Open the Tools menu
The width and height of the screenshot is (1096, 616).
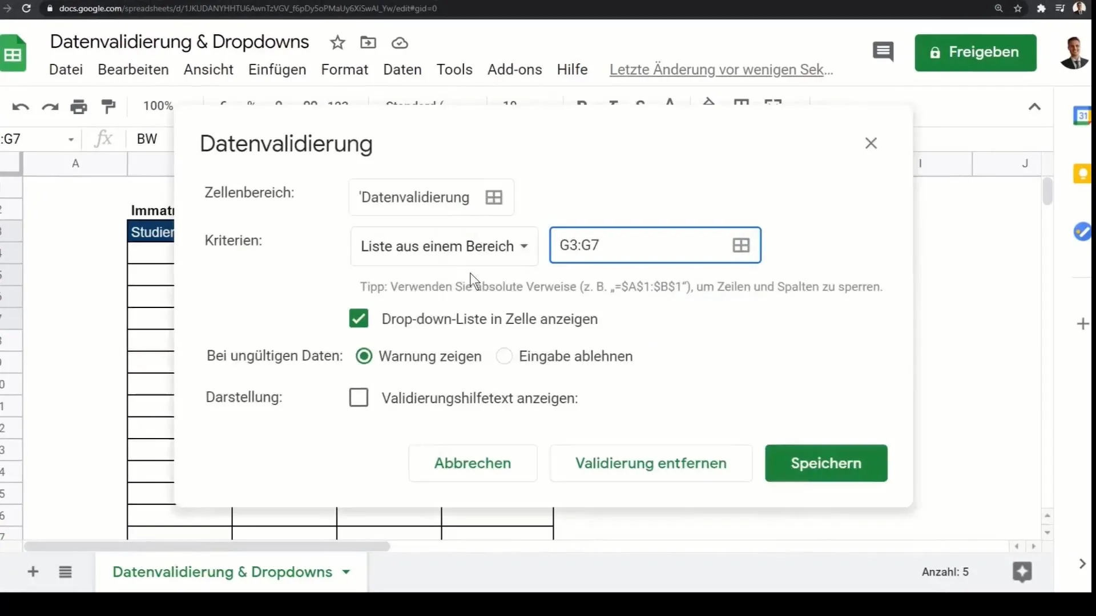[454, 70]
